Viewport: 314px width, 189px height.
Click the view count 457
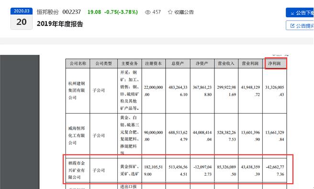157,12
